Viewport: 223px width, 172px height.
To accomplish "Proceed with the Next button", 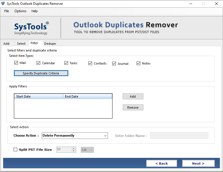I will click(x=198, y=164).
